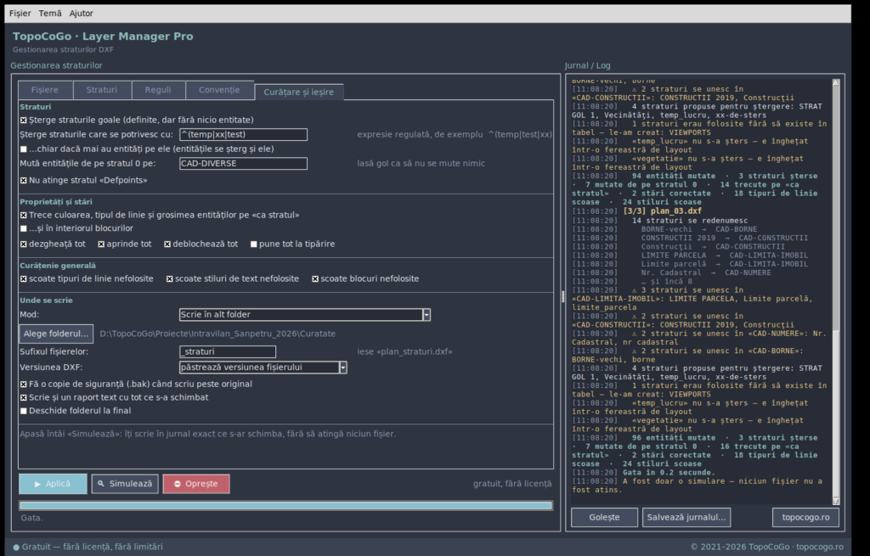Open the Temă menu
The width and height of the screenshot is (870, 556).
pos(50,14)
